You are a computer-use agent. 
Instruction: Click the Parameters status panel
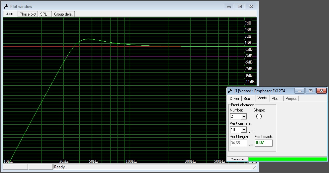[238, 159]
